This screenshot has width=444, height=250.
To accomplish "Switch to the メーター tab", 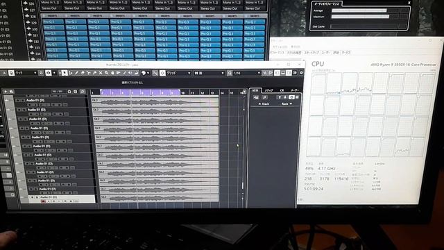I will pos(295,90).
